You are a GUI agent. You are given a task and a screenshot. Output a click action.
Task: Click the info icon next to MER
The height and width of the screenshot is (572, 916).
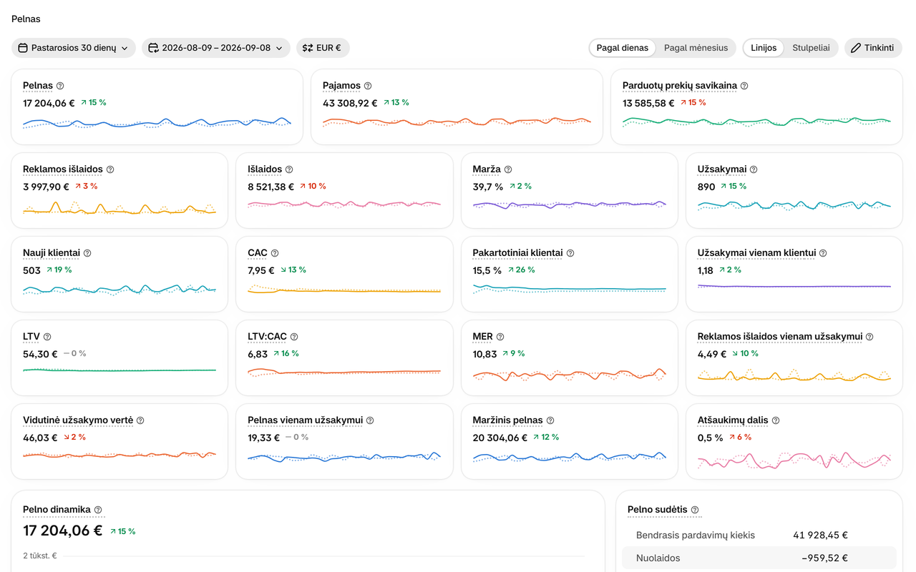click(500, 337)
